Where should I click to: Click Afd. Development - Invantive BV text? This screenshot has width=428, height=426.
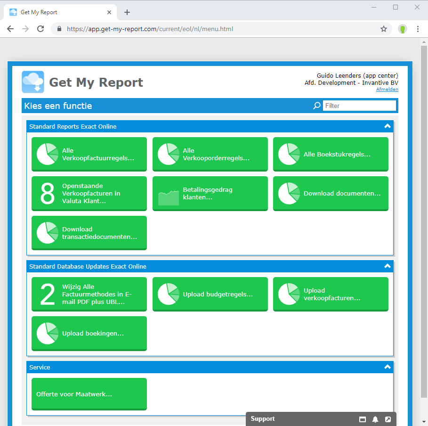tap(351, 82)
